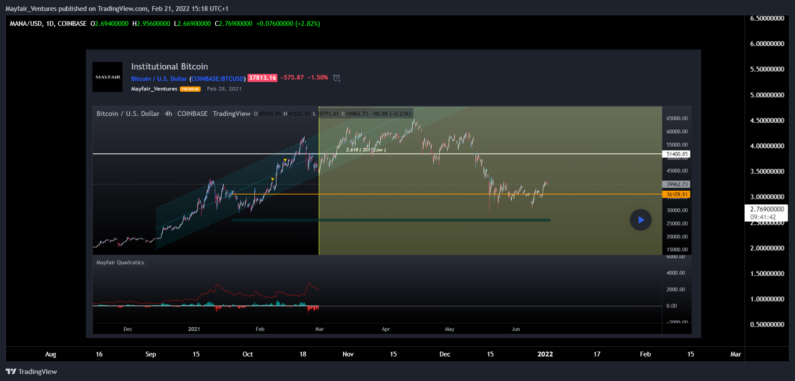Screen dimensions: 795x381
Task: Click the -1.50% percent change value
Action: pos(317,77)
